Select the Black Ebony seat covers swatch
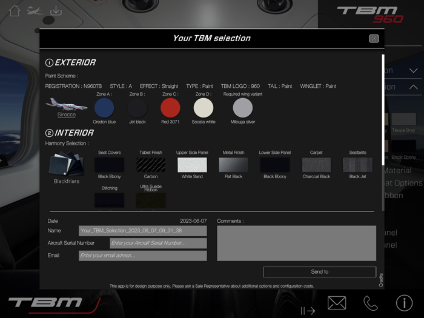Screen dimensions: 424x318 pos(109,165)
